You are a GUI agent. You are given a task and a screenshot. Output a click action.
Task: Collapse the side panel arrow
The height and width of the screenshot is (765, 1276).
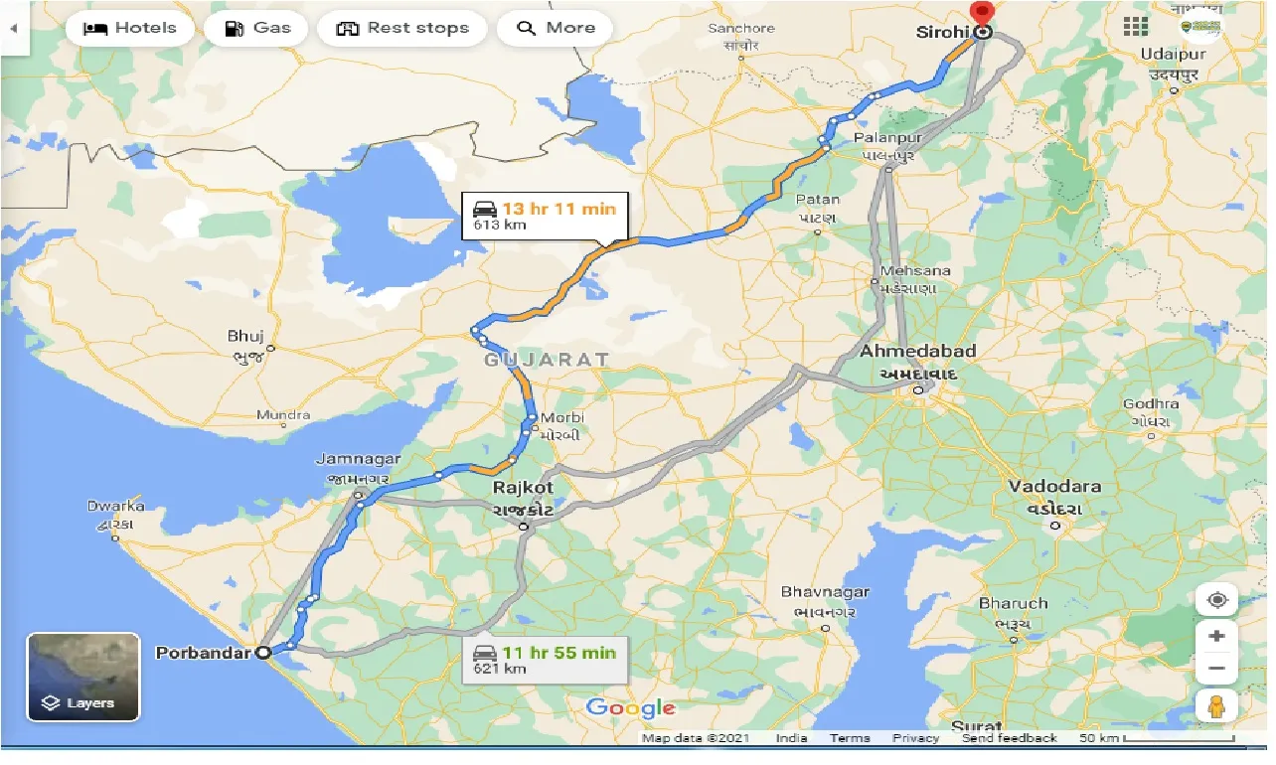point(14,28)
